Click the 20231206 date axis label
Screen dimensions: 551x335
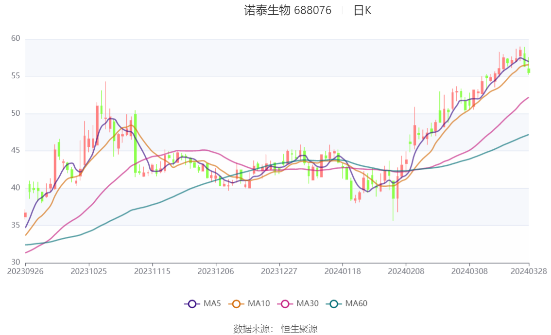pos(216,271)
